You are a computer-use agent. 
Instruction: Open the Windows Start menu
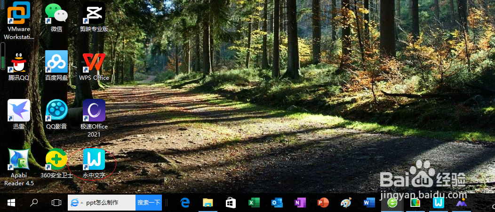[x=12, y=203]
